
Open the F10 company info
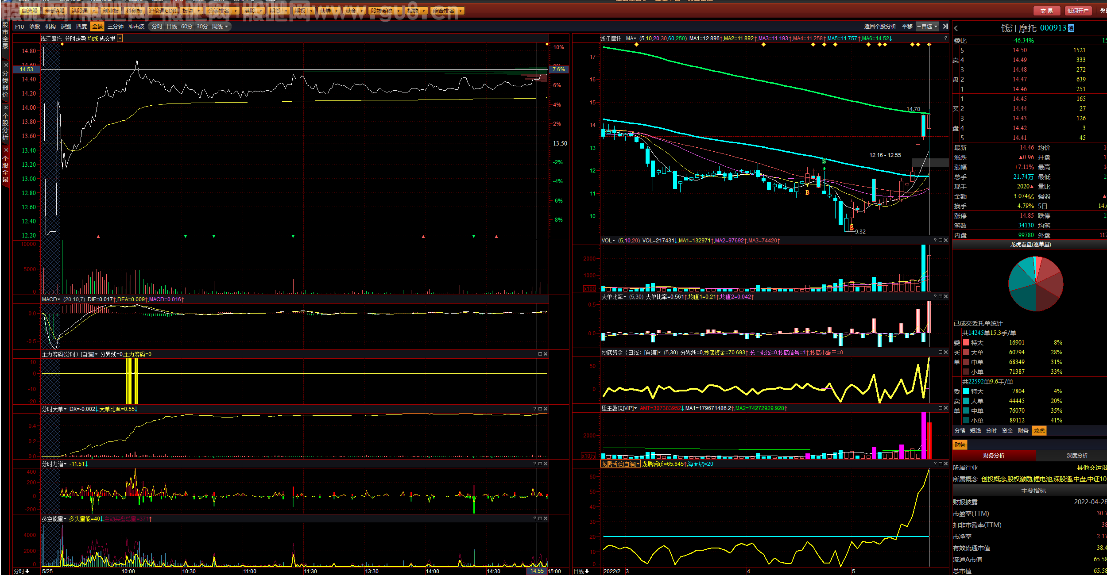tap(19, 27)
